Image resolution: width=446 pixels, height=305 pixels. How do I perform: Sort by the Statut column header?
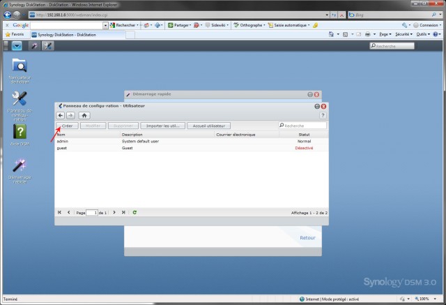coord(304,135)
